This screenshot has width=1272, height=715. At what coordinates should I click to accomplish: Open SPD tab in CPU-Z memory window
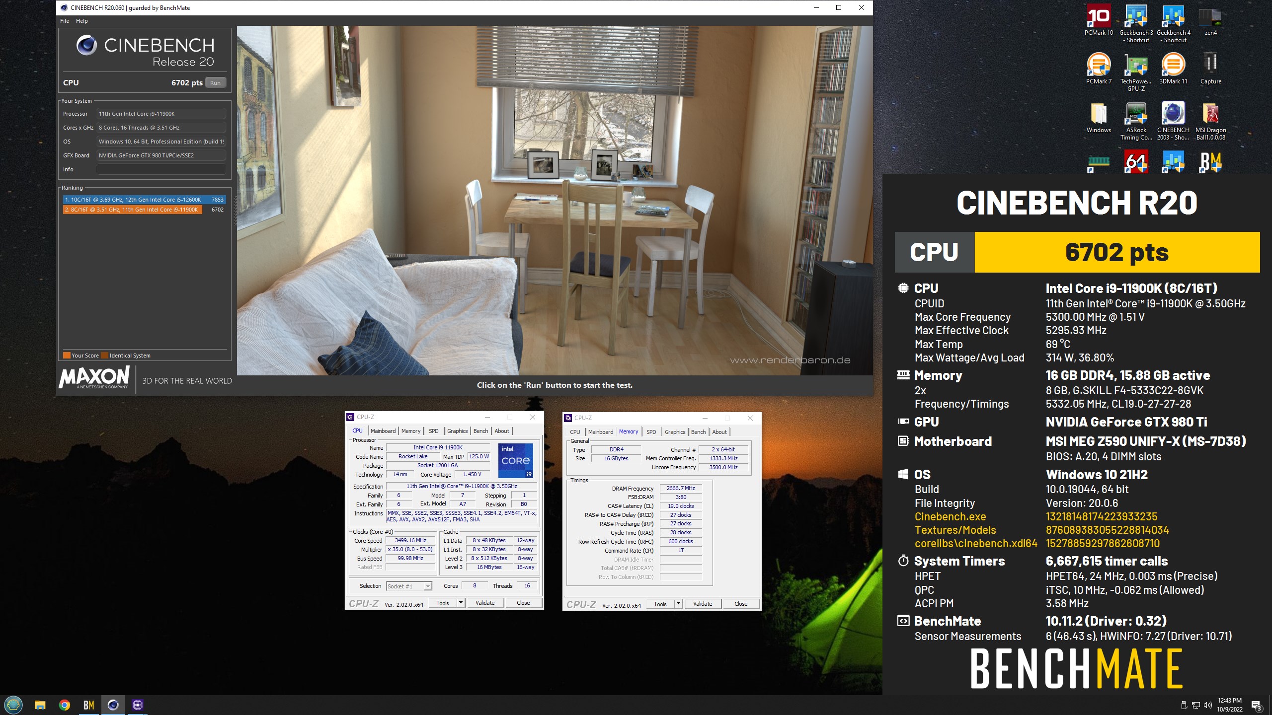pyautogui.click(x=651, y=432)
